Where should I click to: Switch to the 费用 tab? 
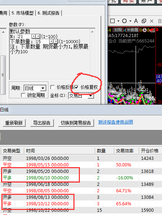tap(4, 13)
